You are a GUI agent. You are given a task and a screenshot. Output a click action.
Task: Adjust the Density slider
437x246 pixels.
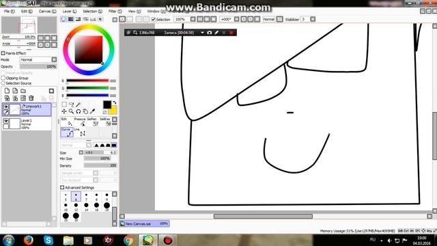tap(100, 165)
